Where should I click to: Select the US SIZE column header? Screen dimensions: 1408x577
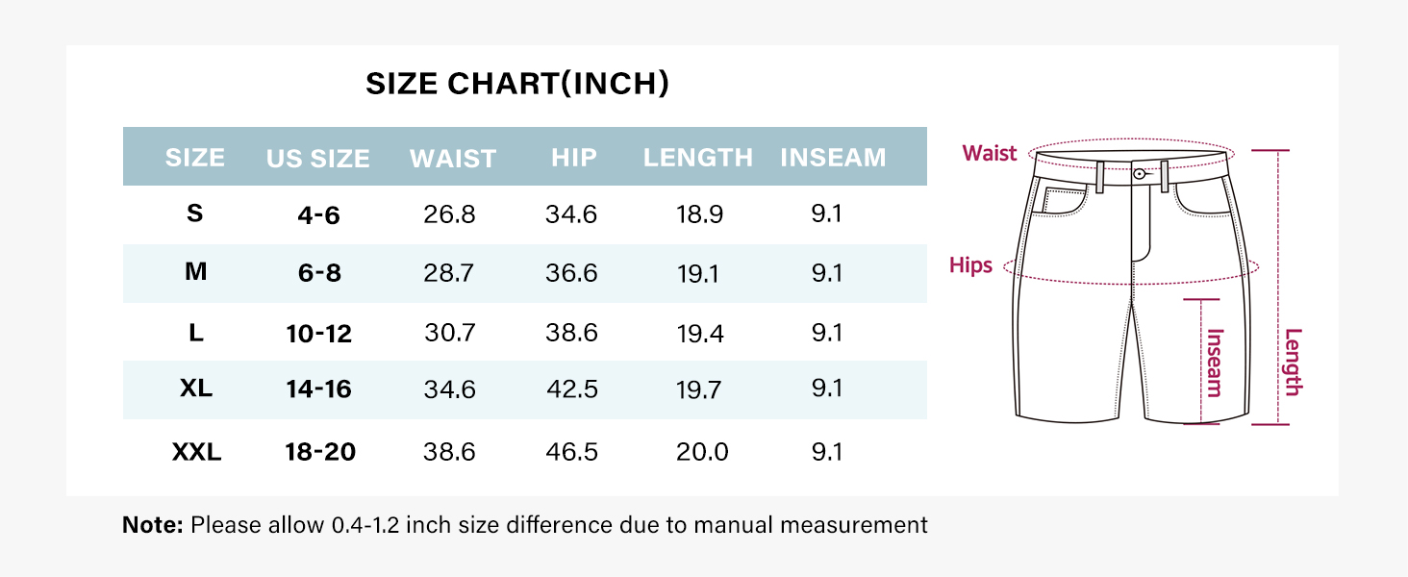pyautogui.click(x=317, y=159)
